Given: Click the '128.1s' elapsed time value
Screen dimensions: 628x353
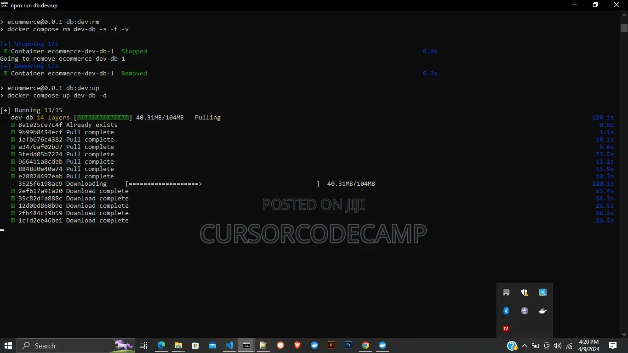Looking at the screenshot, I should (x=603, y=118).
